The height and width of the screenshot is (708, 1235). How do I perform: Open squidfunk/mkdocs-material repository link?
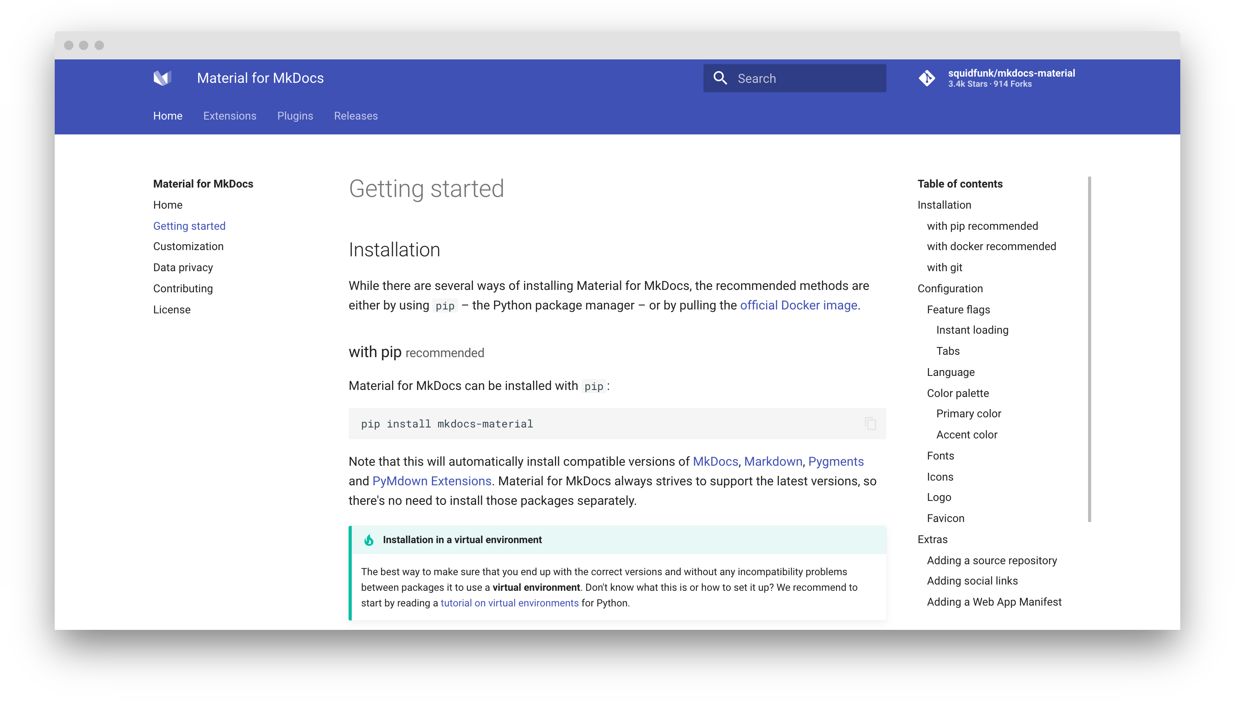point(1011,73)
